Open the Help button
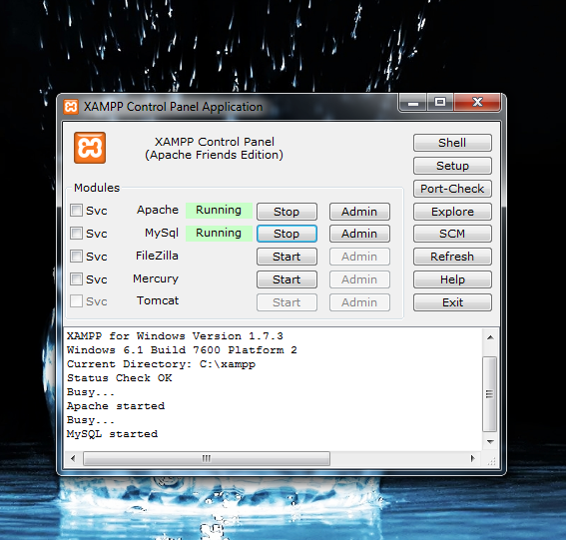Image resolution: width=566 pixels, height=540 pixels. (x=452, y=279)
